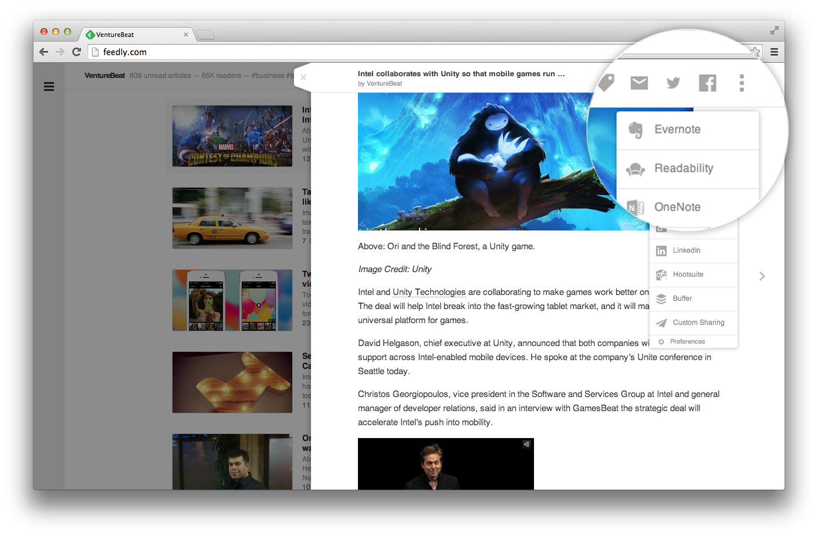Save the article to Evernote
The width and height of the screenshot is (818, 536).
[677, 130]
